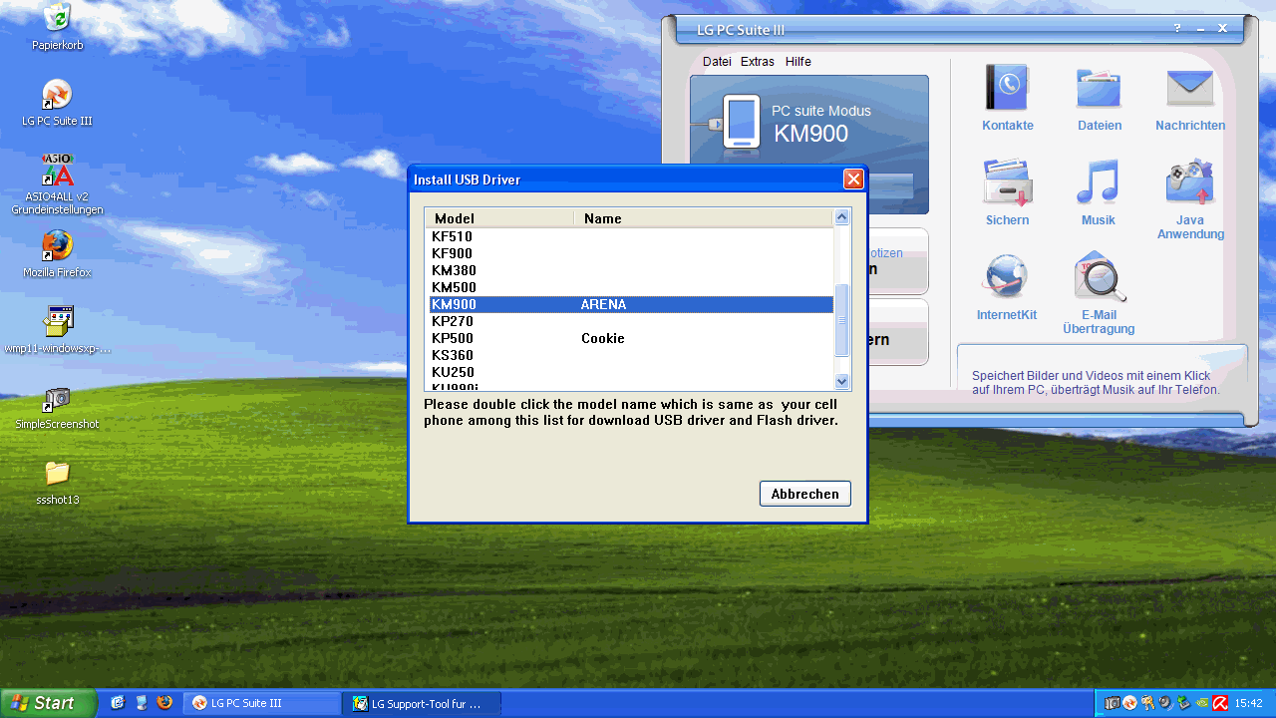Open E-Mail Übertragung

point(1099,293)
